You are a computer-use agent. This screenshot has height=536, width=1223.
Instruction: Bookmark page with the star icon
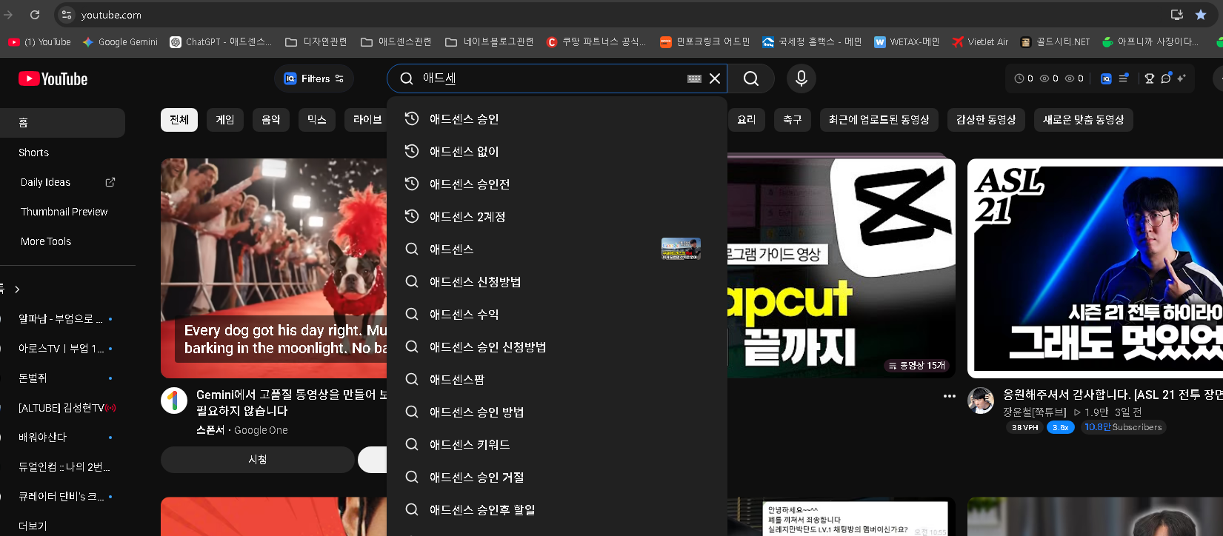tap(1201, 15)
